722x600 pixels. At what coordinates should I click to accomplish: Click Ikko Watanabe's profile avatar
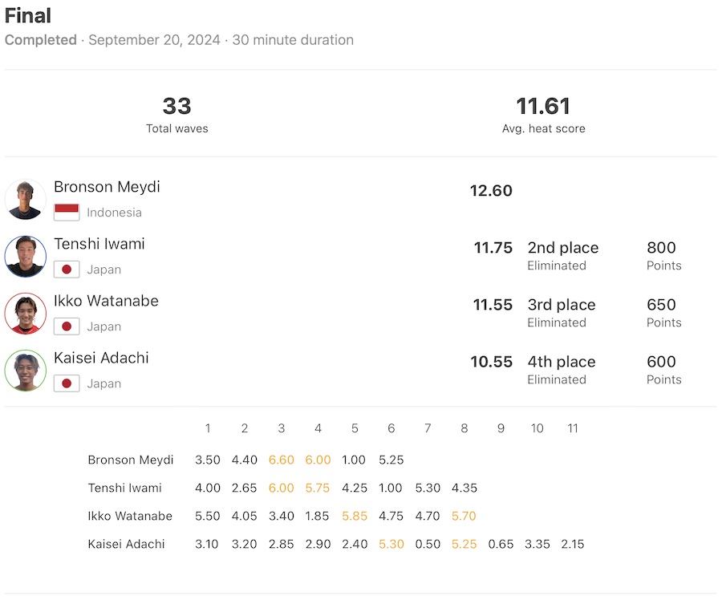(26, 314)
